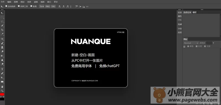Select the 图层 Layers panel tab
The width and height of the screenshot is (221, 105).
point(185,39)
